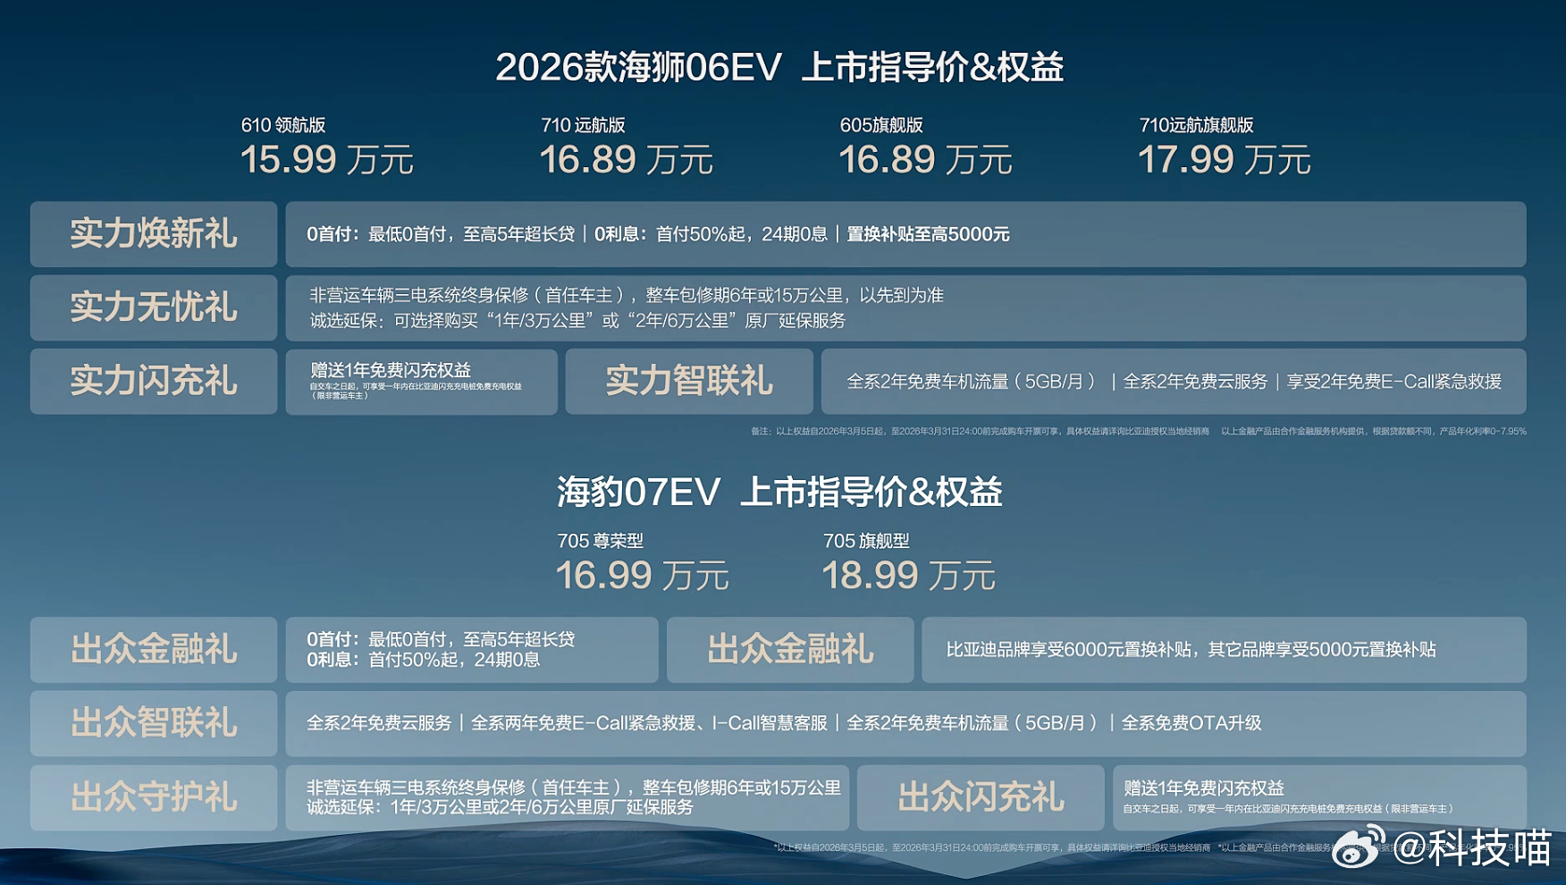Click the 出众金融礼 label beside the 0首付 text

point(154,650)
